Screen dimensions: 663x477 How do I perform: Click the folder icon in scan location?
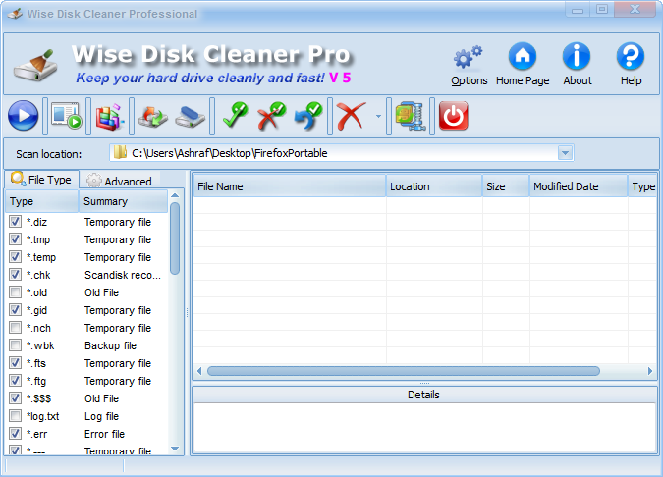click(x=120, y=152)
